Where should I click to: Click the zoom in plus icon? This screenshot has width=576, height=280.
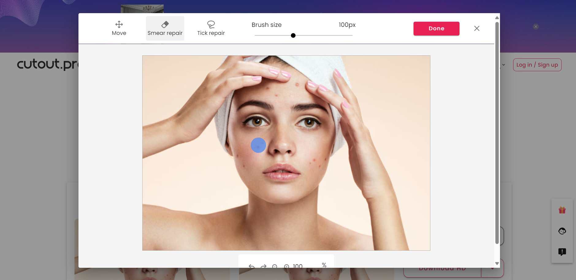[x=286, y=266]
